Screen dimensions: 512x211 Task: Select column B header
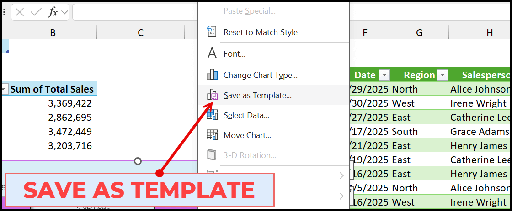[53, 32]
